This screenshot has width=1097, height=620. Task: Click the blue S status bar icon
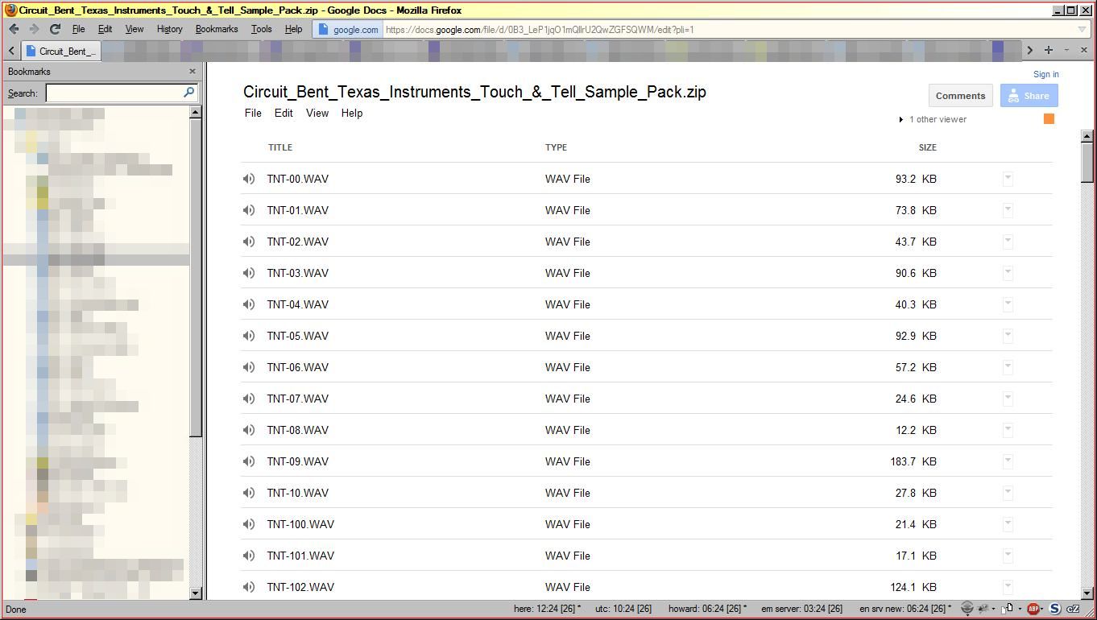tap(1055, 609)
